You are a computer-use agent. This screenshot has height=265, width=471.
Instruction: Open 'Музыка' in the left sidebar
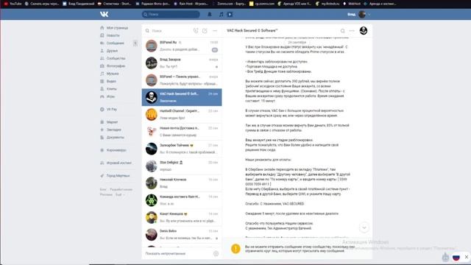point(113,74)
